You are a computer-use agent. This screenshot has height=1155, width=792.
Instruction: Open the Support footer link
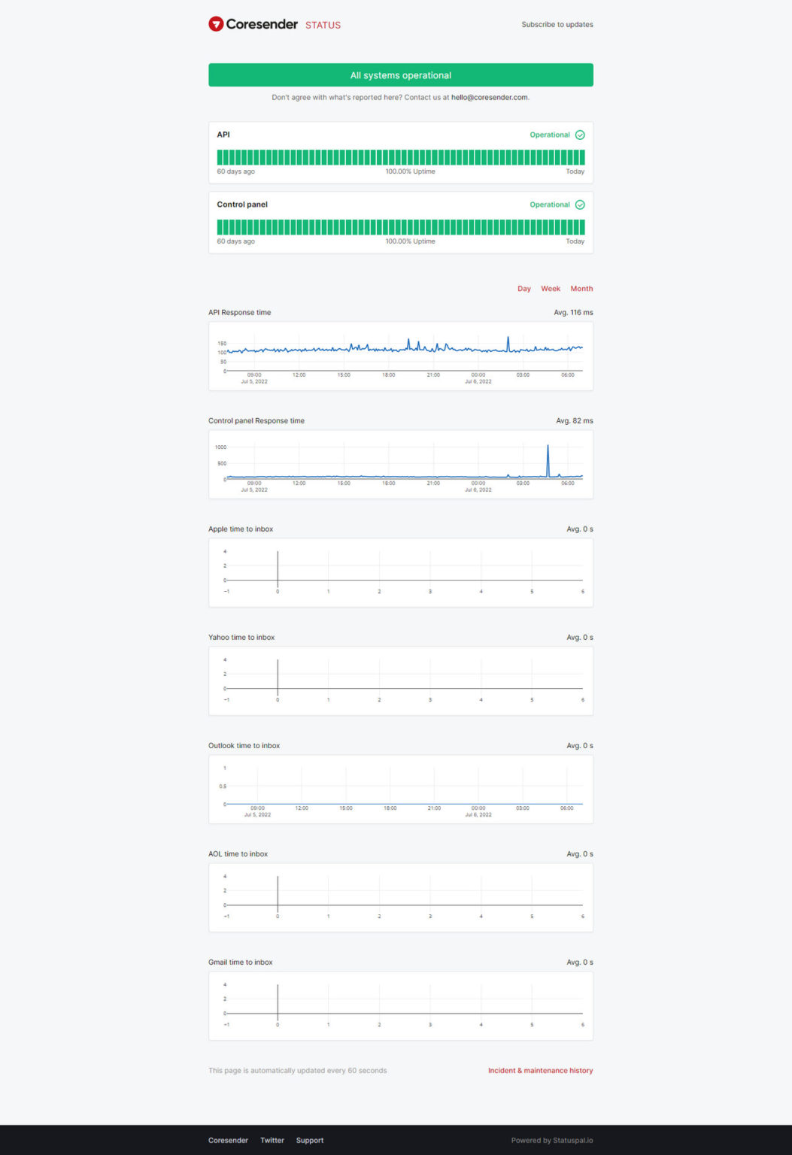point(309,1141)
